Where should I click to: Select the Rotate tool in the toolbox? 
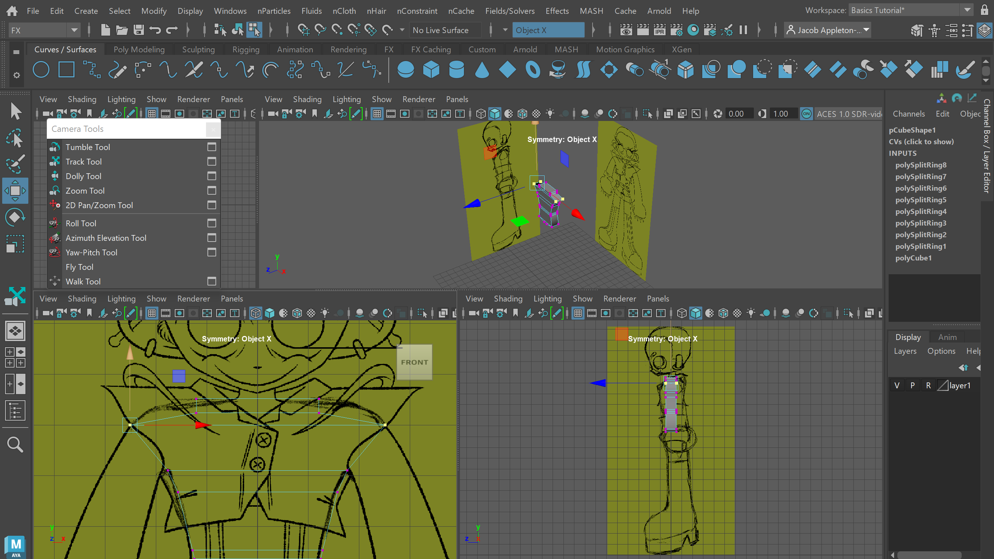point(15,217)
